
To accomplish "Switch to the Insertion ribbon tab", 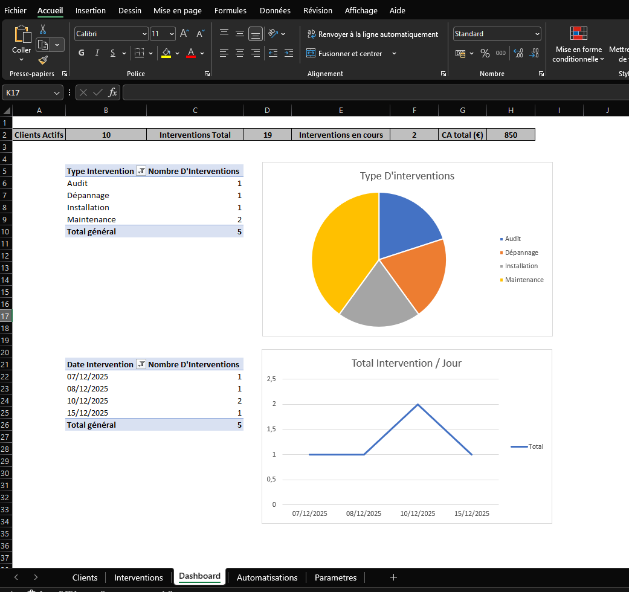I will pyautogui.click(x=90, y=10).
